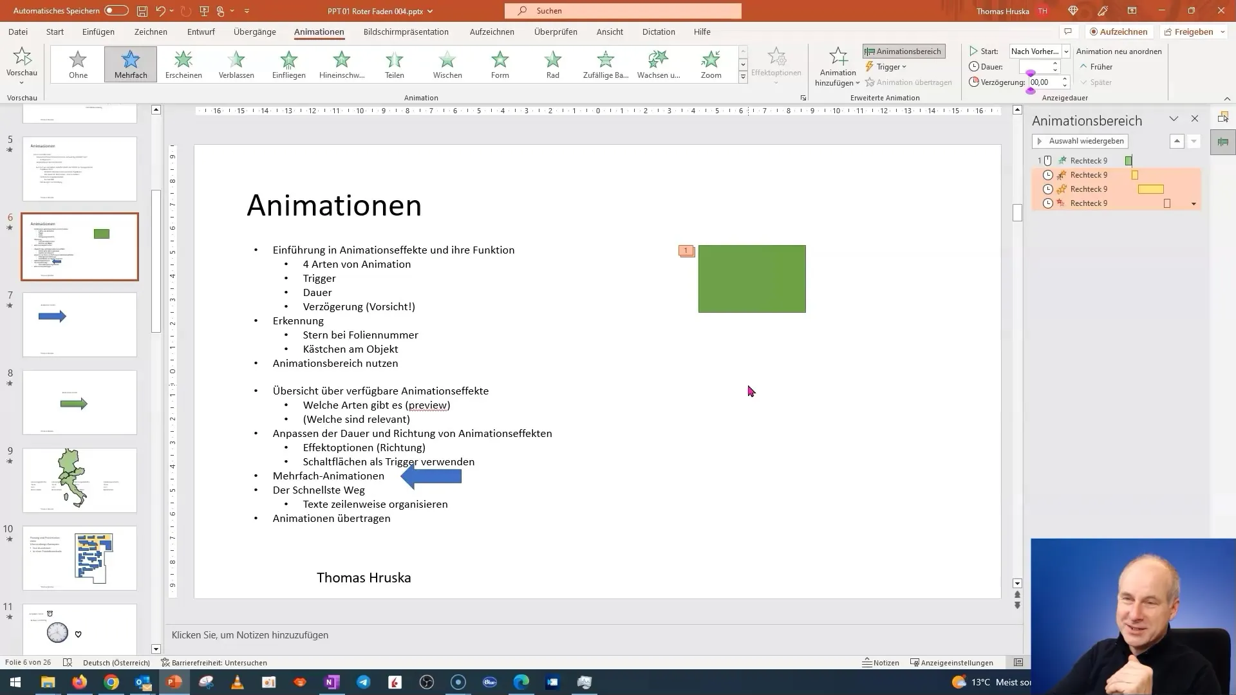This screenshot has width=1236, height=695.
Task: Click the Animationen ribbon tab
Action: (x=319, y=32)
